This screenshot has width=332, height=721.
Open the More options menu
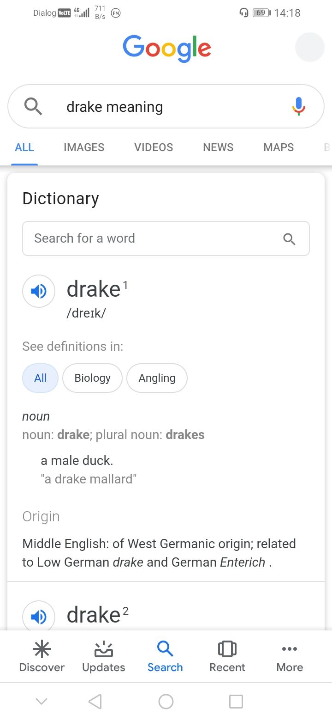290,656
